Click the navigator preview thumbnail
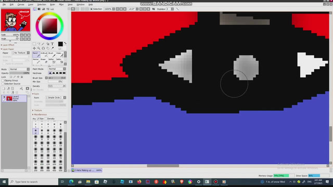Viewport: 333px width, 187px height. [x=16, y=20]
